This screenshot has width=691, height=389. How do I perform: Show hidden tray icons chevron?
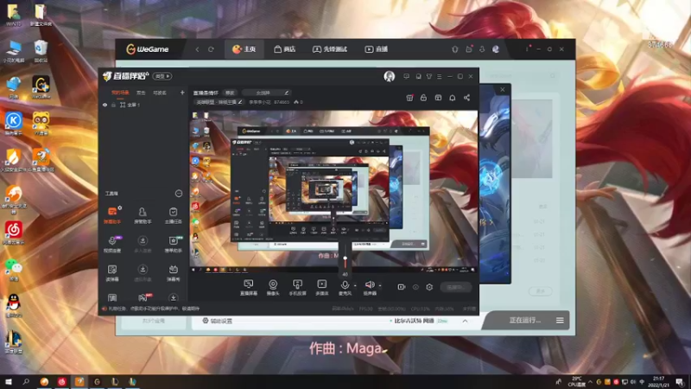590,382
